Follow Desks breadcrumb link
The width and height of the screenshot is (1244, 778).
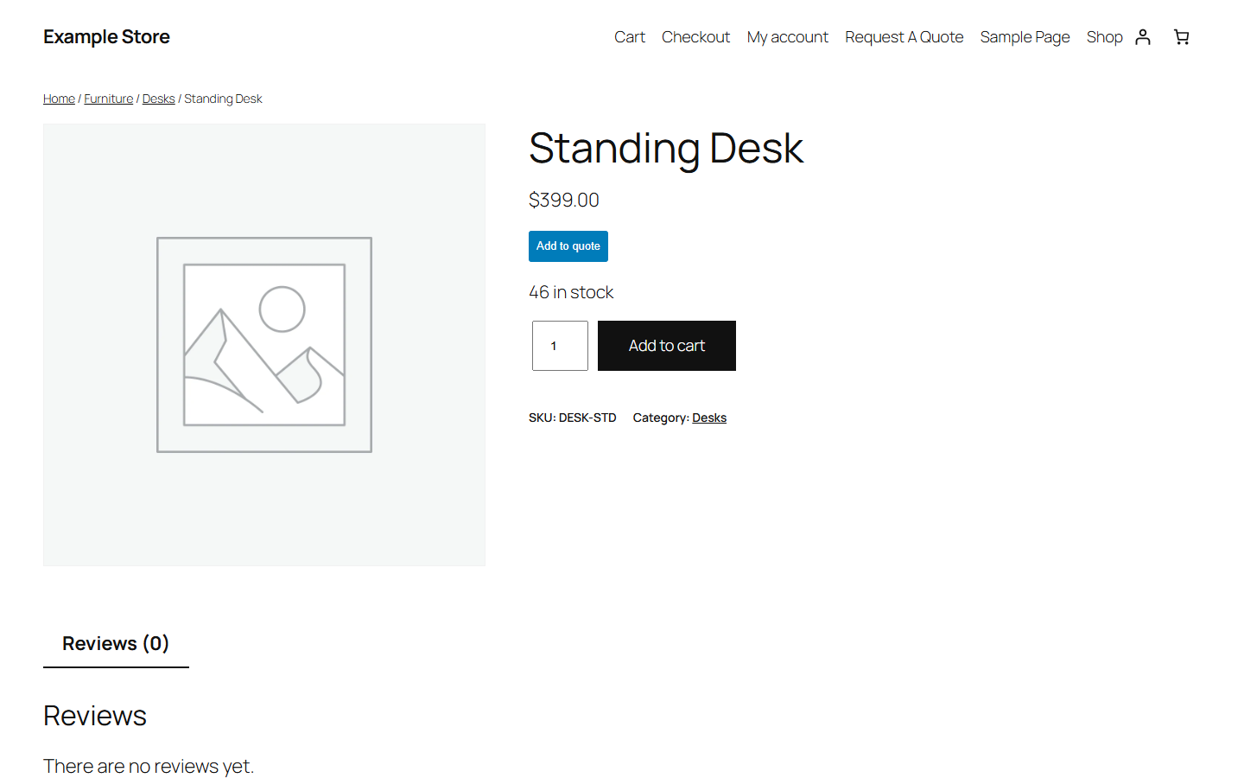click(159, 99)
